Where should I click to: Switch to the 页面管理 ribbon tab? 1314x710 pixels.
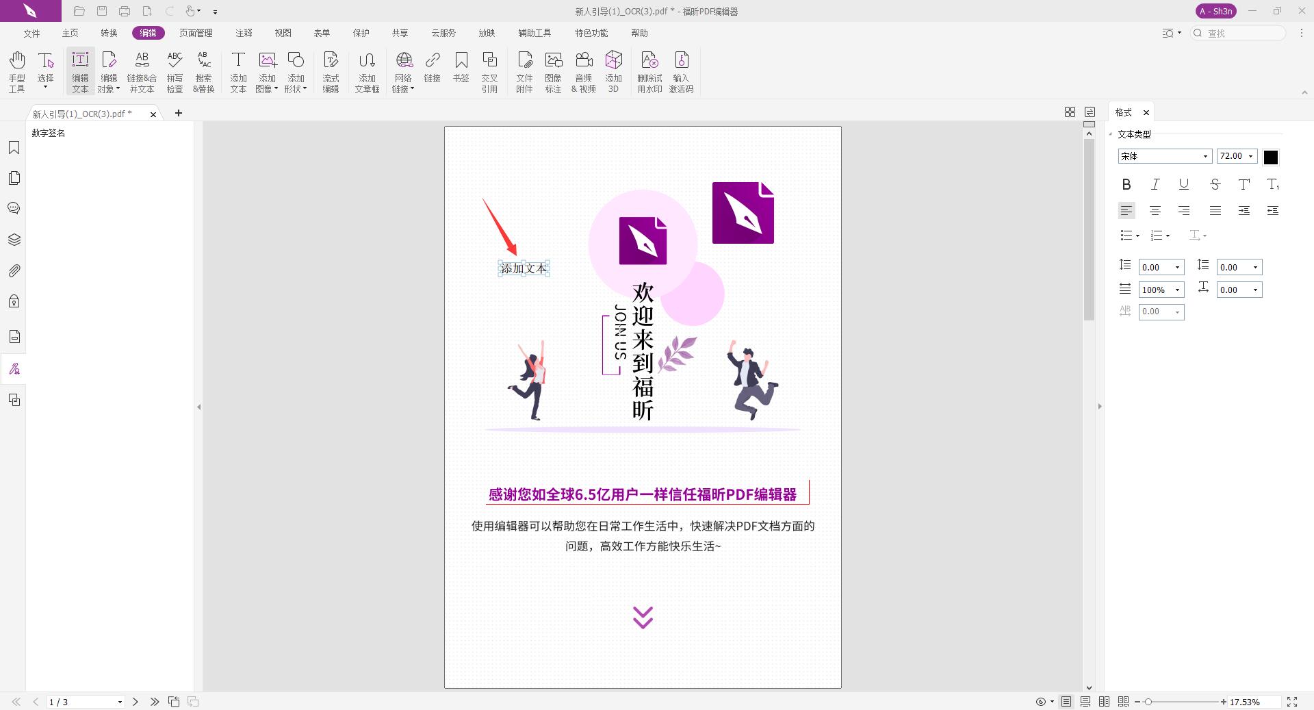point(195,33)
